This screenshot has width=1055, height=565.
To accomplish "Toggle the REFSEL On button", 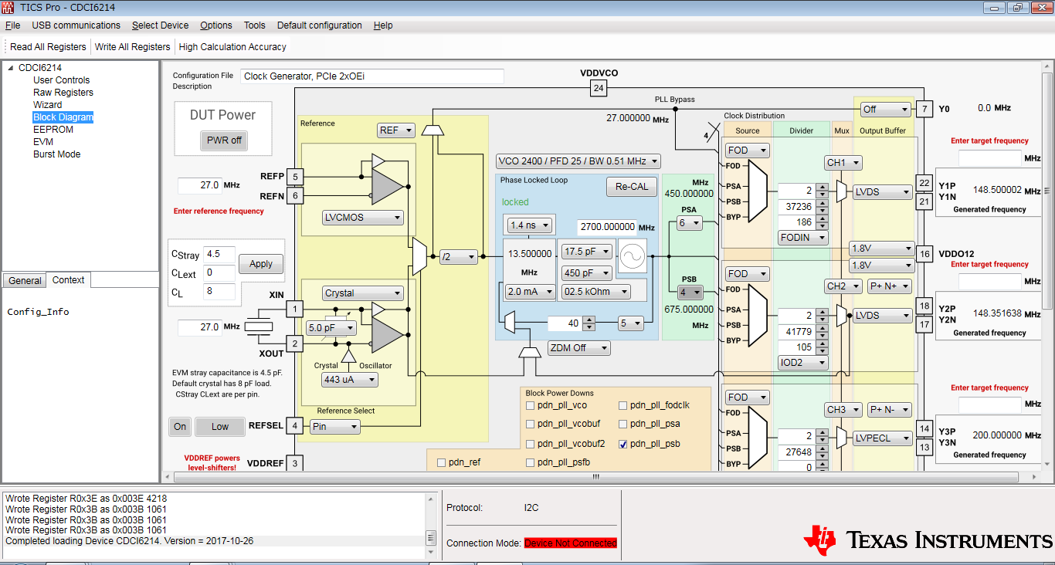I will [x=180, y=427].
